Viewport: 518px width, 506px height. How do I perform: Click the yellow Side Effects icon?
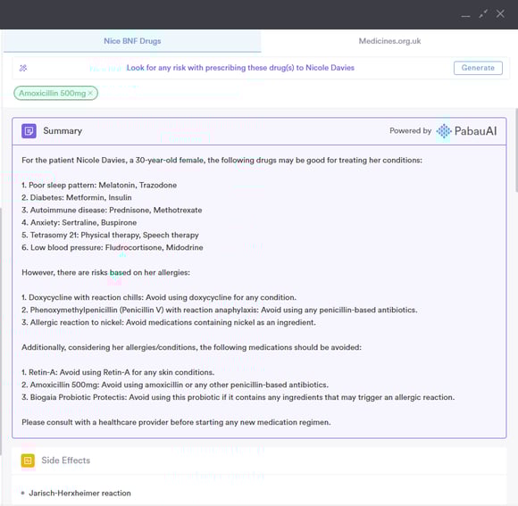coord(28,460)
